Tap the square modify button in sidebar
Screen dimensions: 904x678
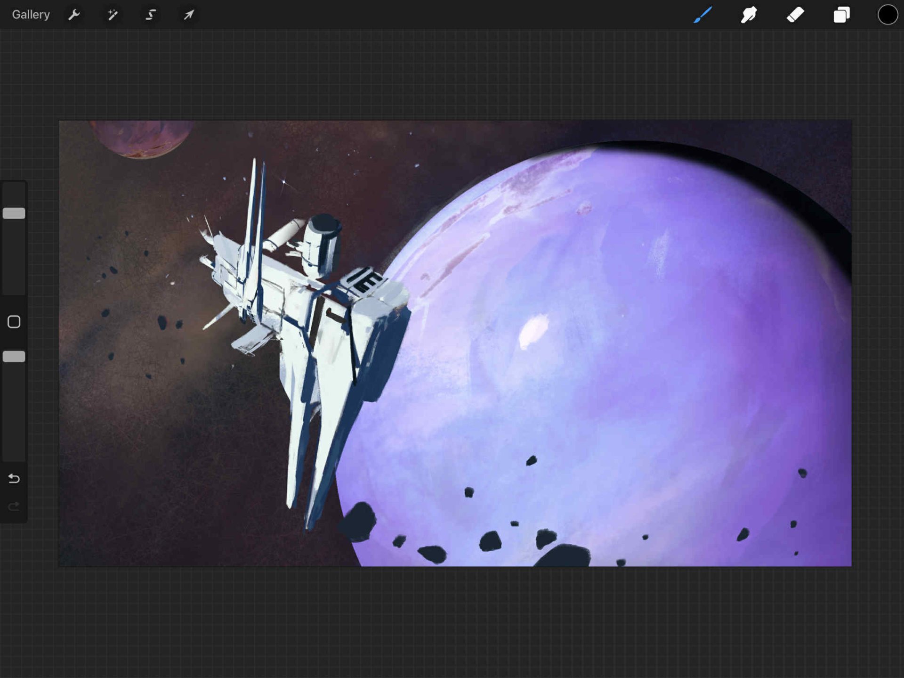14,322
